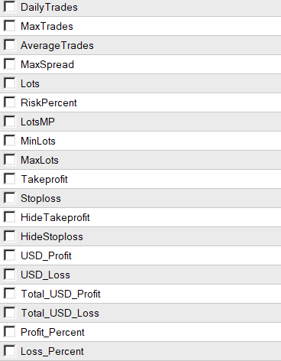Check the HideStoploss checkbox

click(x=10, y=236)
